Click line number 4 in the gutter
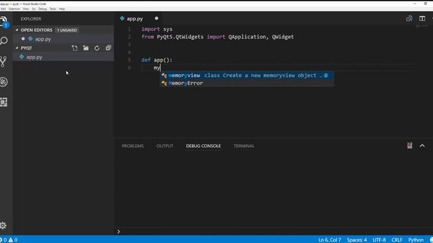This screenshot has width=433, height=243. (129, 52)
